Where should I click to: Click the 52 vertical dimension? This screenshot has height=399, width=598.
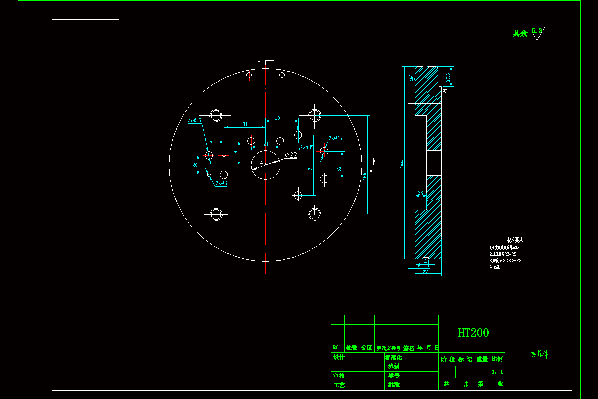tap(339, 169)
